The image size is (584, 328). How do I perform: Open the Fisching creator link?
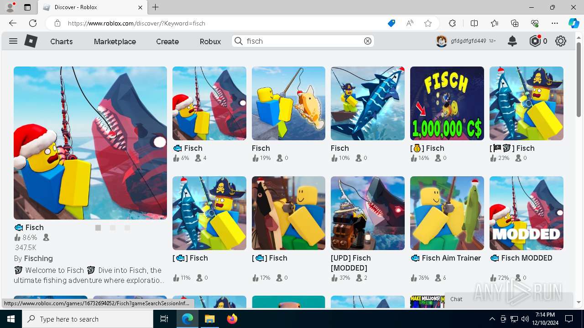point(38,258)
